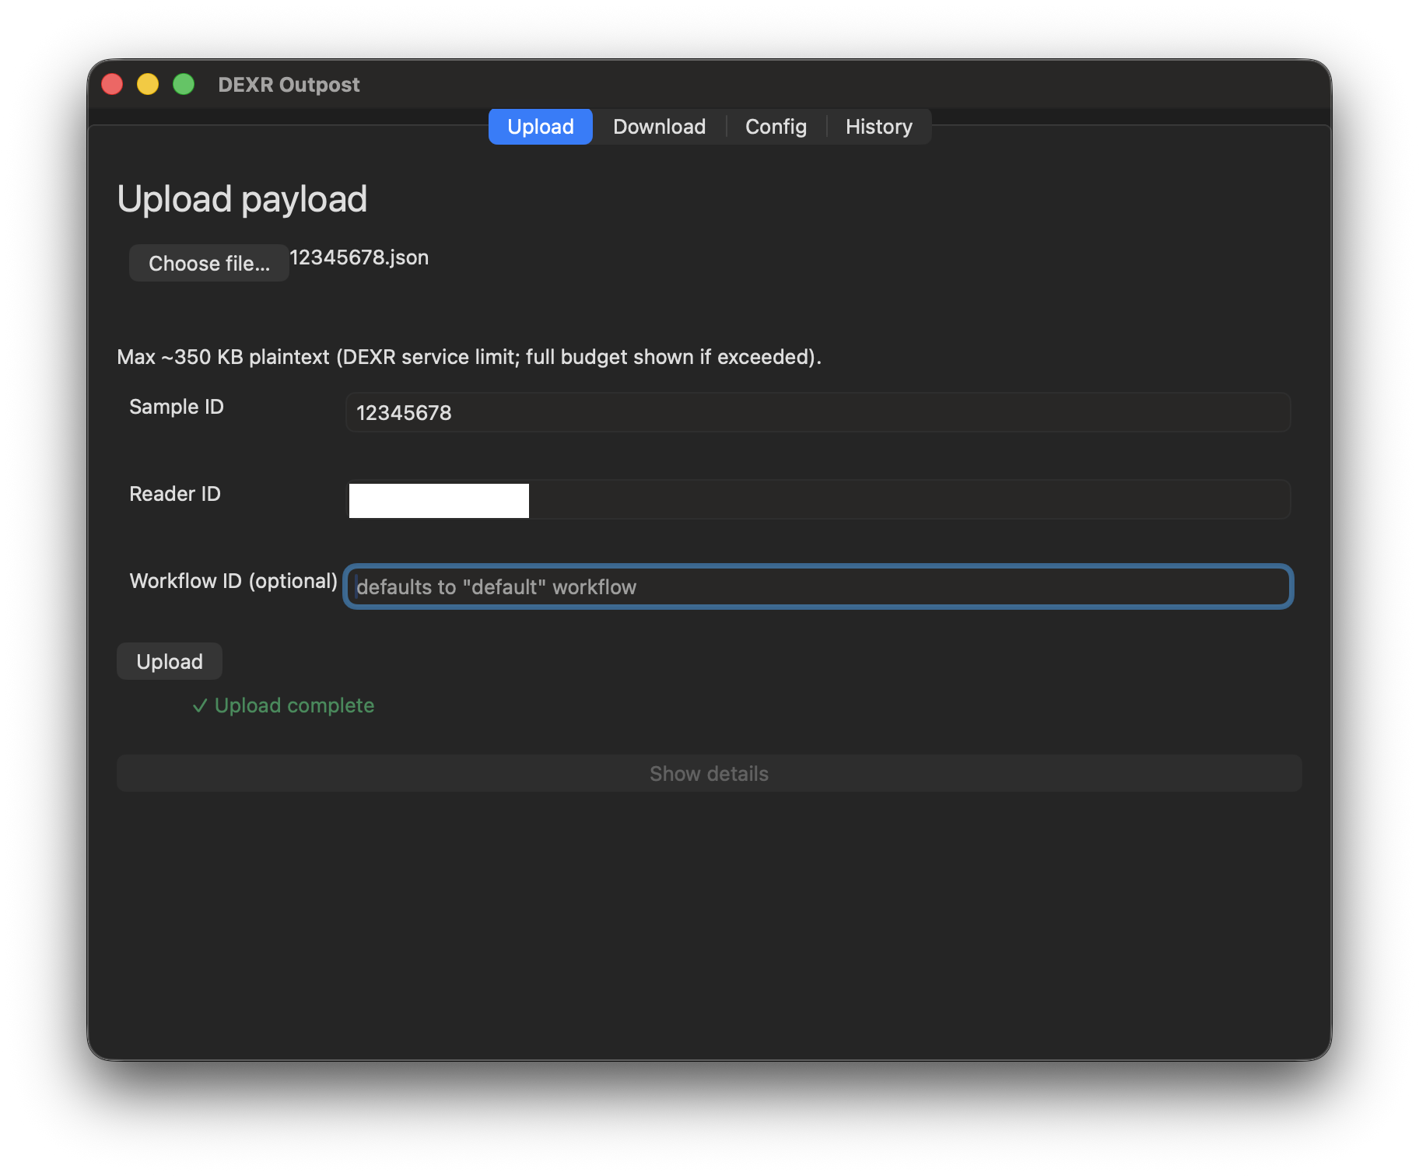Screen dimensions: 1419x1176
Task: Click the Max ~350 KB plaintext note
Action: (469, 357)
